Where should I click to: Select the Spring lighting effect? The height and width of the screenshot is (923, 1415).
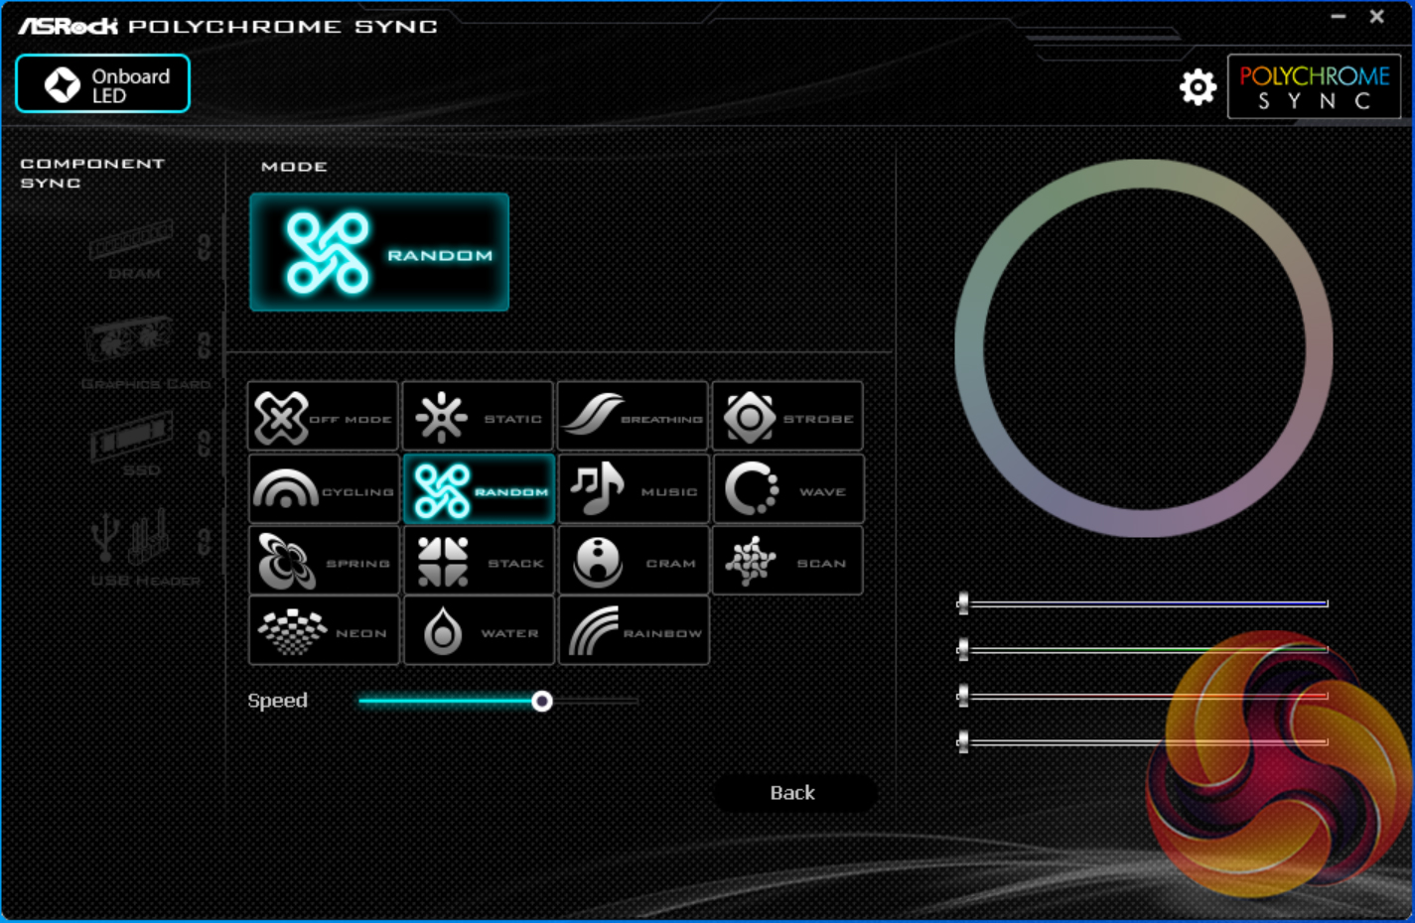pos(324,561)
